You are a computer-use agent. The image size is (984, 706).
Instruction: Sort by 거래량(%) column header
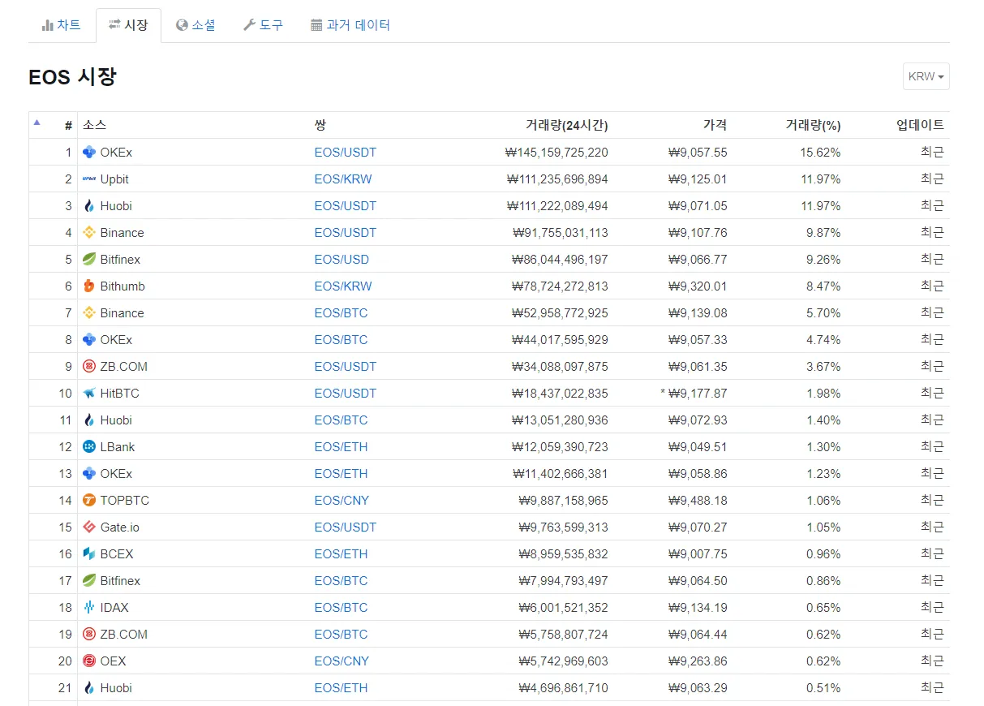813,125
